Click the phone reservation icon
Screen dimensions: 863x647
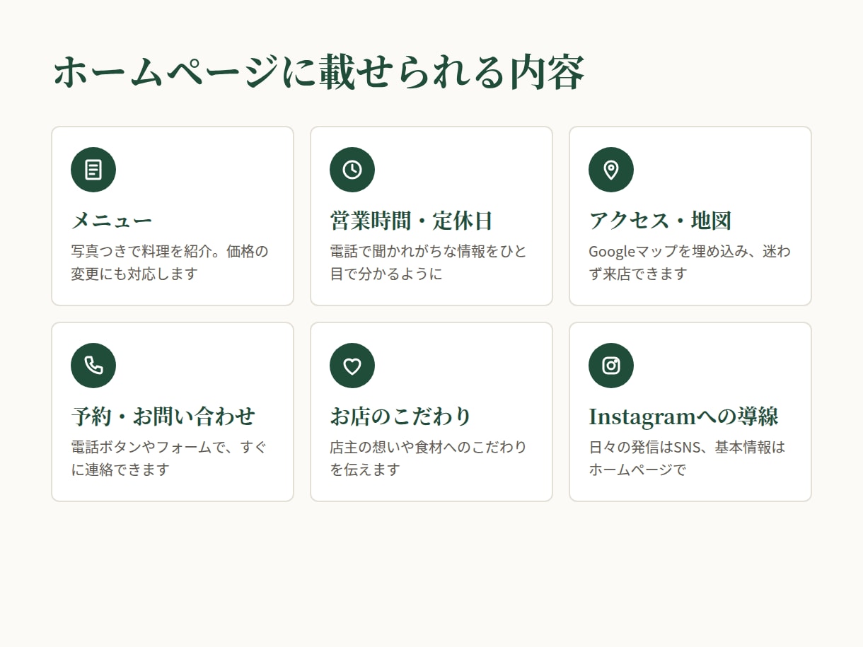(x=93, y=366)
